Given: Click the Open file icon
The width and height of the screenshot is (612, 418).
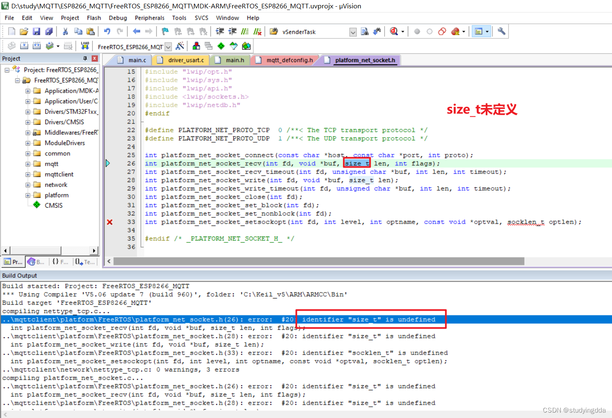Looking at the screenshot, I should point(24,31).
